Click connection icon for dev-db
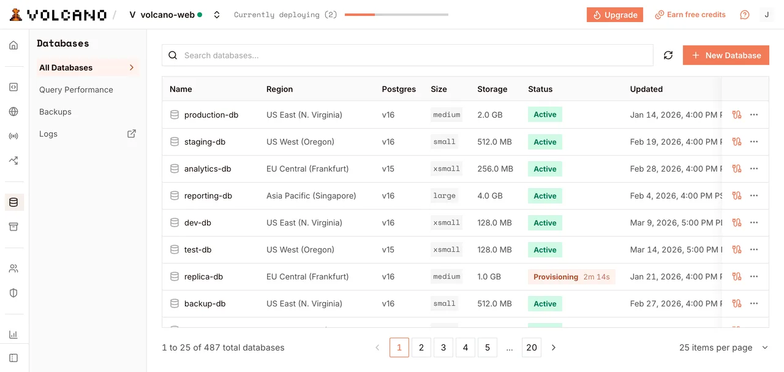Viewport: 784px width, 372px height. tap(737, 222)
